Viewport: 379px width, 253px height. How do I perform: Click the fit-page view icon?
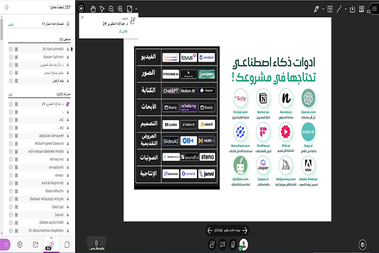[x=129, y=9]
